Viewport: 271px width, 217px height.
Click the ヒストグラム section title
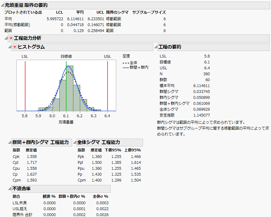click(x=31, y=47)
